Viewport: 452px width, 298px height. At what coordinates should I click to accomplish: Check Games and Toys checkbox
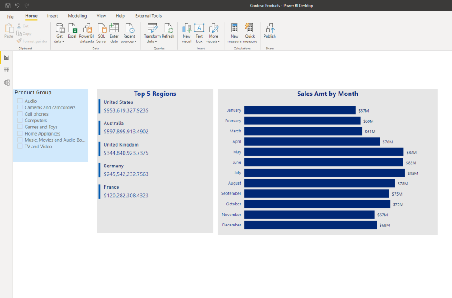click(x=20, y=127)
